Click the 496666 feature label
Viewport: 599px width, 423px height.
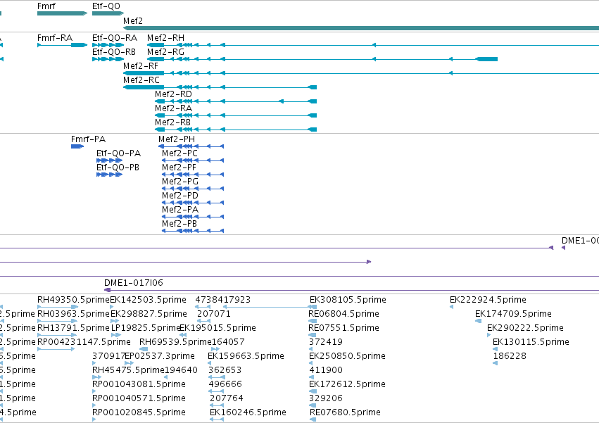point(225,385)
